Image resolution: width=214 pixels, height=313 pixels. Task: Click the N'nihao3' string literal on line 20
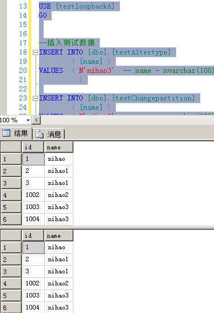pyautogui.click(x=96, y=70)
